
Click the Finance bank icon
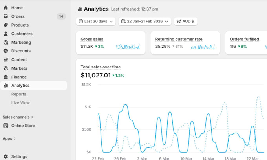click(x=5, y=77)
